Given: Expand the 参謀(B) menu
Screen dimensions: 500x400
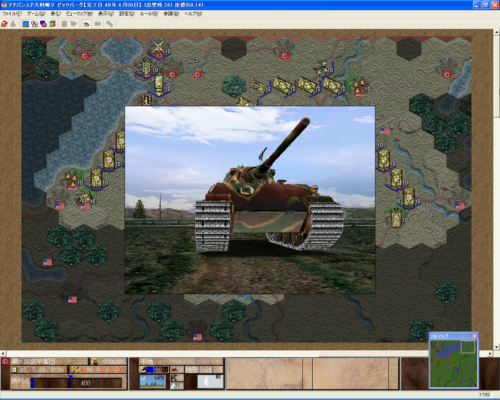Looking at the screenshot, I should coord(171,14).
